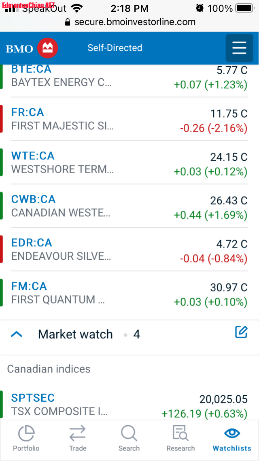The width and height of the screenshot is (259, 461).
Task: Tap the Self-Directed header label
Action: pyautogui.click(x=115, y=48)
